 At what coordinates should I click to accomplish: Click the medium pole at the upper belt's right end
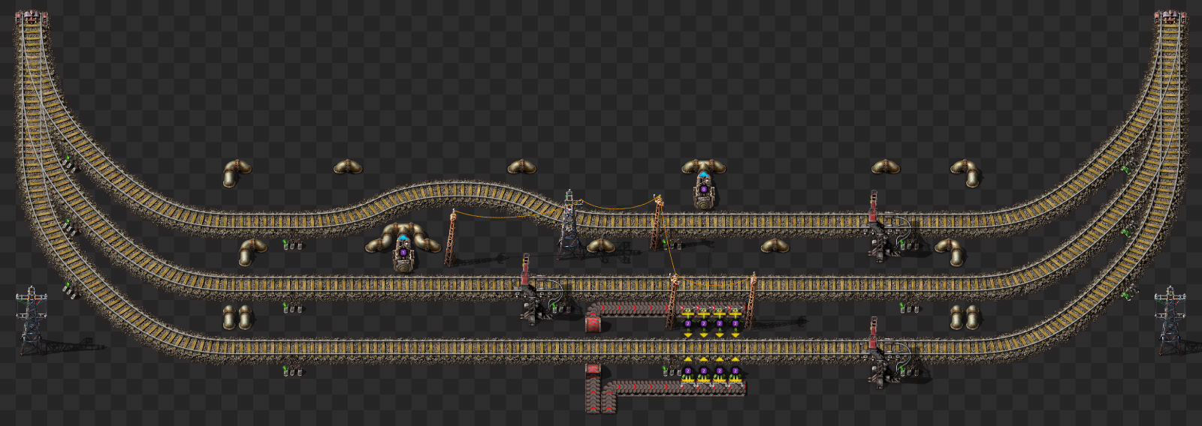tap(751, 301)
